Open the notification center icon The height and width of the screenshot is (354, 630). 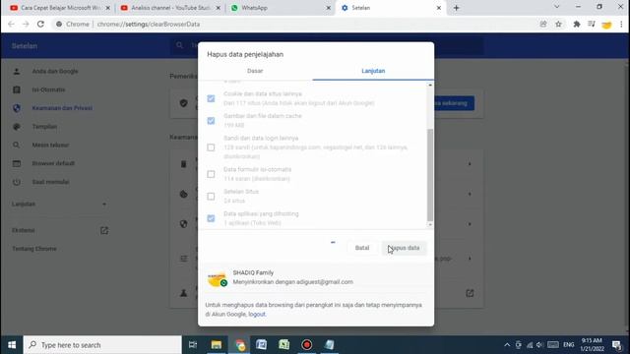617,345
